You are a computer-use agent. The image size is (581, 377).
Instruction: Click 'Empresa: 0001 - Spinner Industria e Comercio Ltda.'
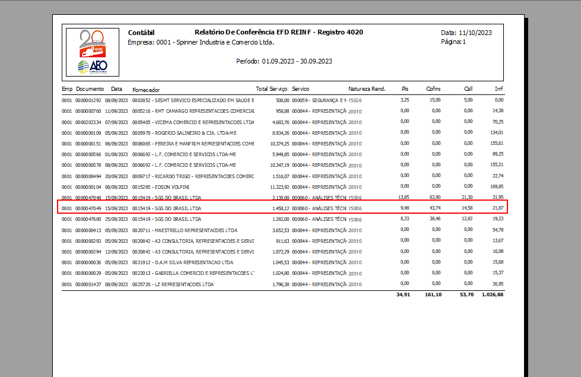(x=201, y=42)
